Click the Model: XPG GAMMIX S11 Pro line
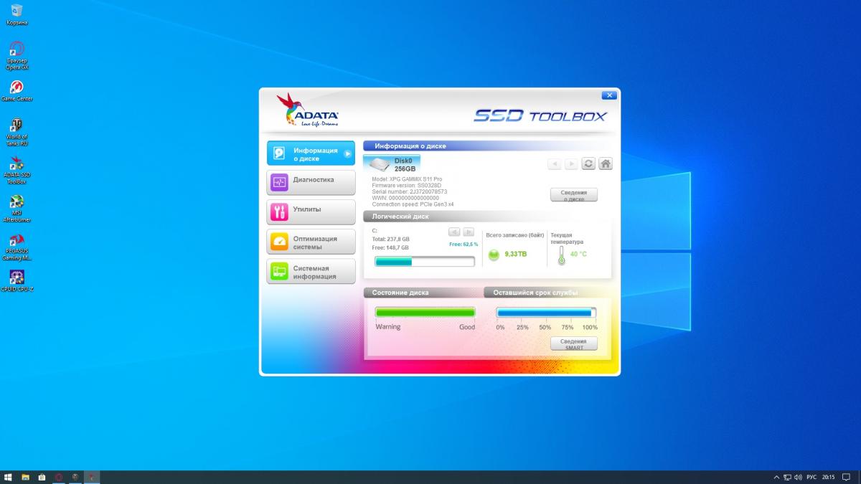861x484 pixels. click(407, 179)
